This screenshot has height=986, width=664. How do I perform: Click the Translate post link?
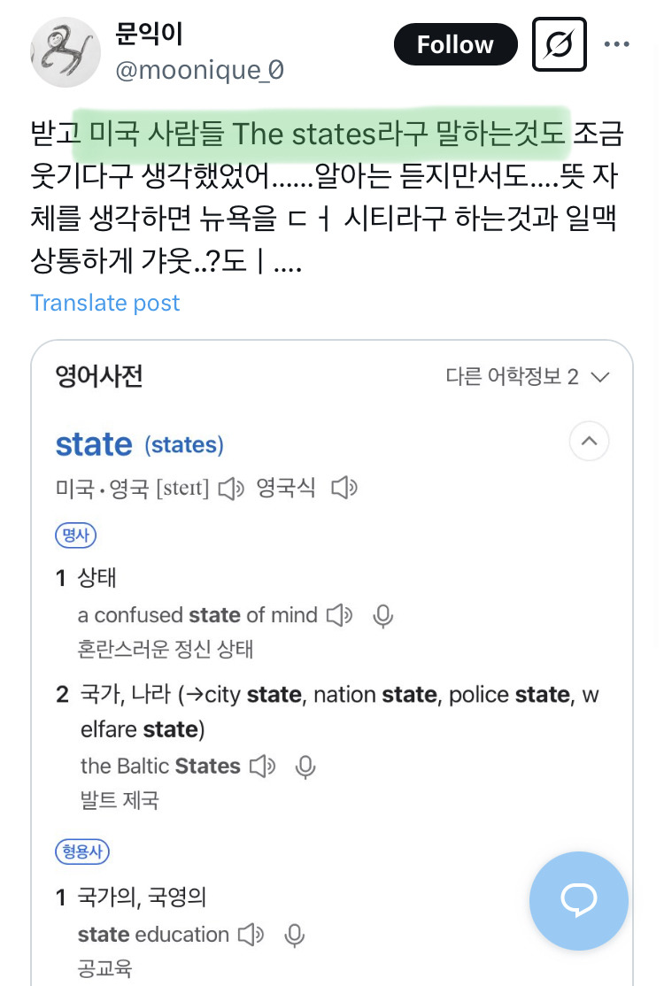pyautogui.click(x=105, y=303)
